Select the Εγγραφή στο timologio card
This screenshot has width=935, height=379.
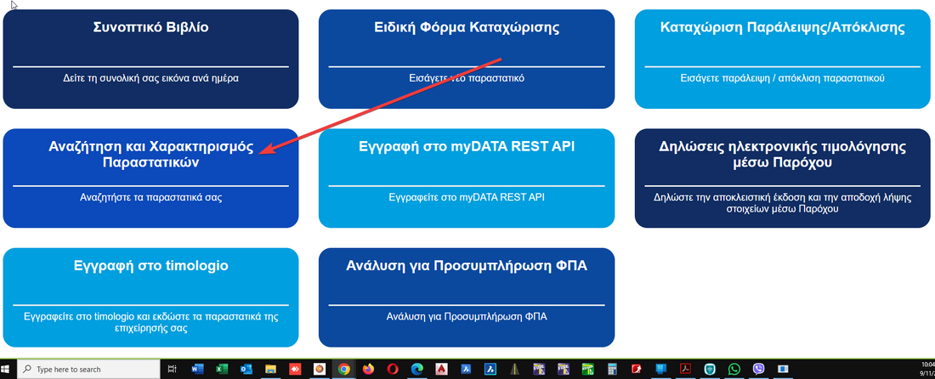pos(150,297)
